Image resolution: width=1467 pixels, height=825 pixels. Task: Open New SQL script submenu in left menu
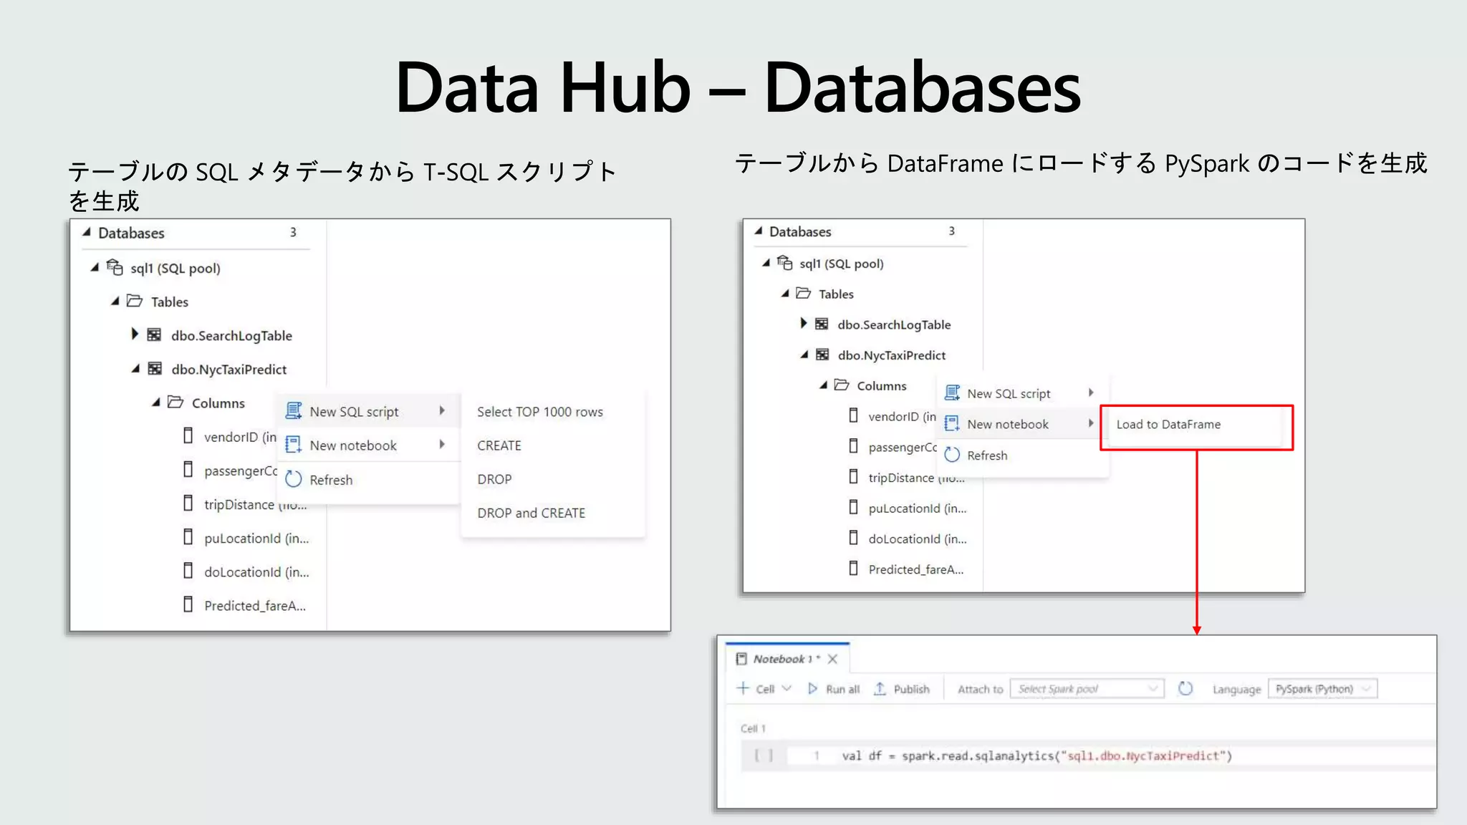[368, 411]
